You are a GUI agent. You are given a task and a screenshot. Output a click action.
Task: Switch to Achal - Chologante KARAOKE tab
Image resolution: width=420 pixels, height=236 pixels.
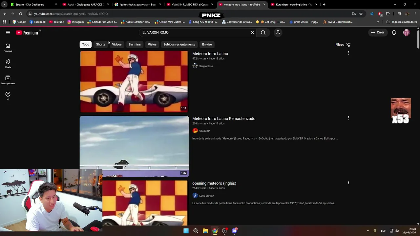pyautogui.click(x=85, y=5)
